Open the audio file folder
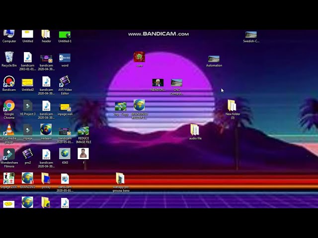Image resolution: width=318 pixels, height=238 pixels. [x=195, y=132]
